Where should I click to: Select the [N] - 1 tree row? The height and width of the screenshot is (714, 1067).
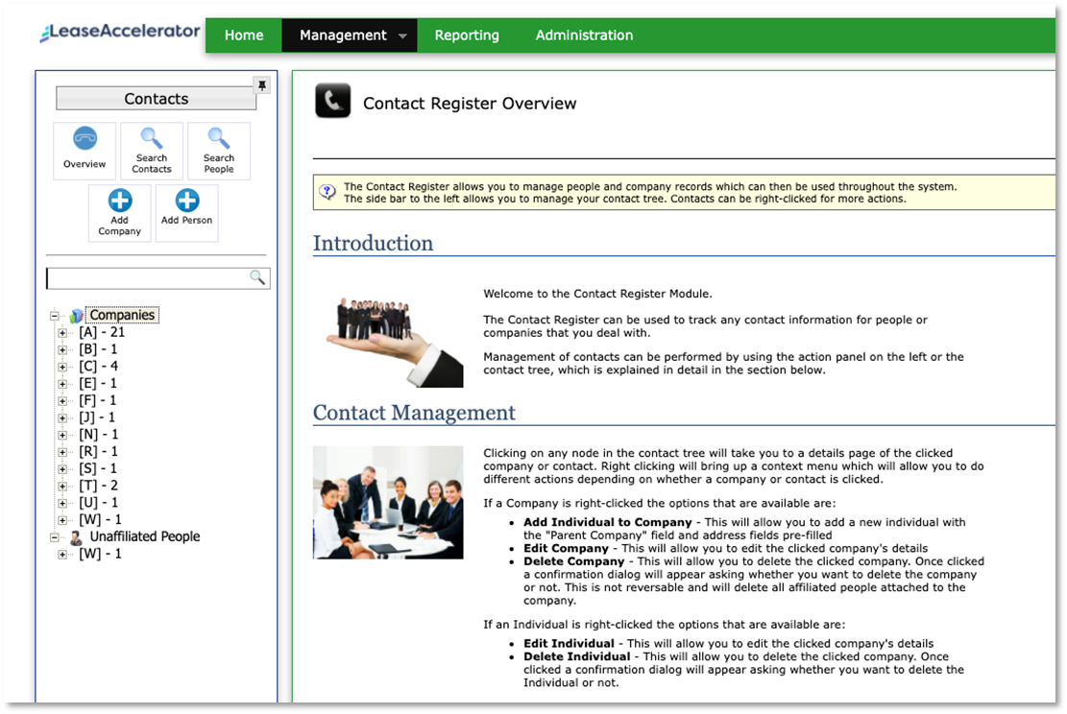point(99,435)
